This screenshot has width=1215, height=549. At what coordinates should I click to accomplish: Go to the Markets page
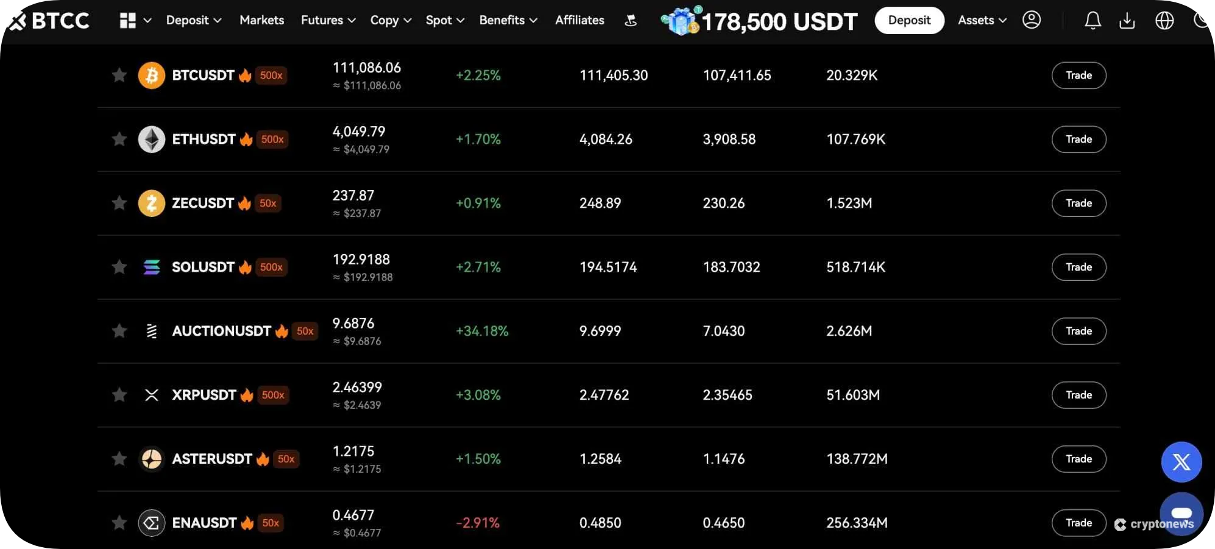pyautogui.click(x=261, y=20)
